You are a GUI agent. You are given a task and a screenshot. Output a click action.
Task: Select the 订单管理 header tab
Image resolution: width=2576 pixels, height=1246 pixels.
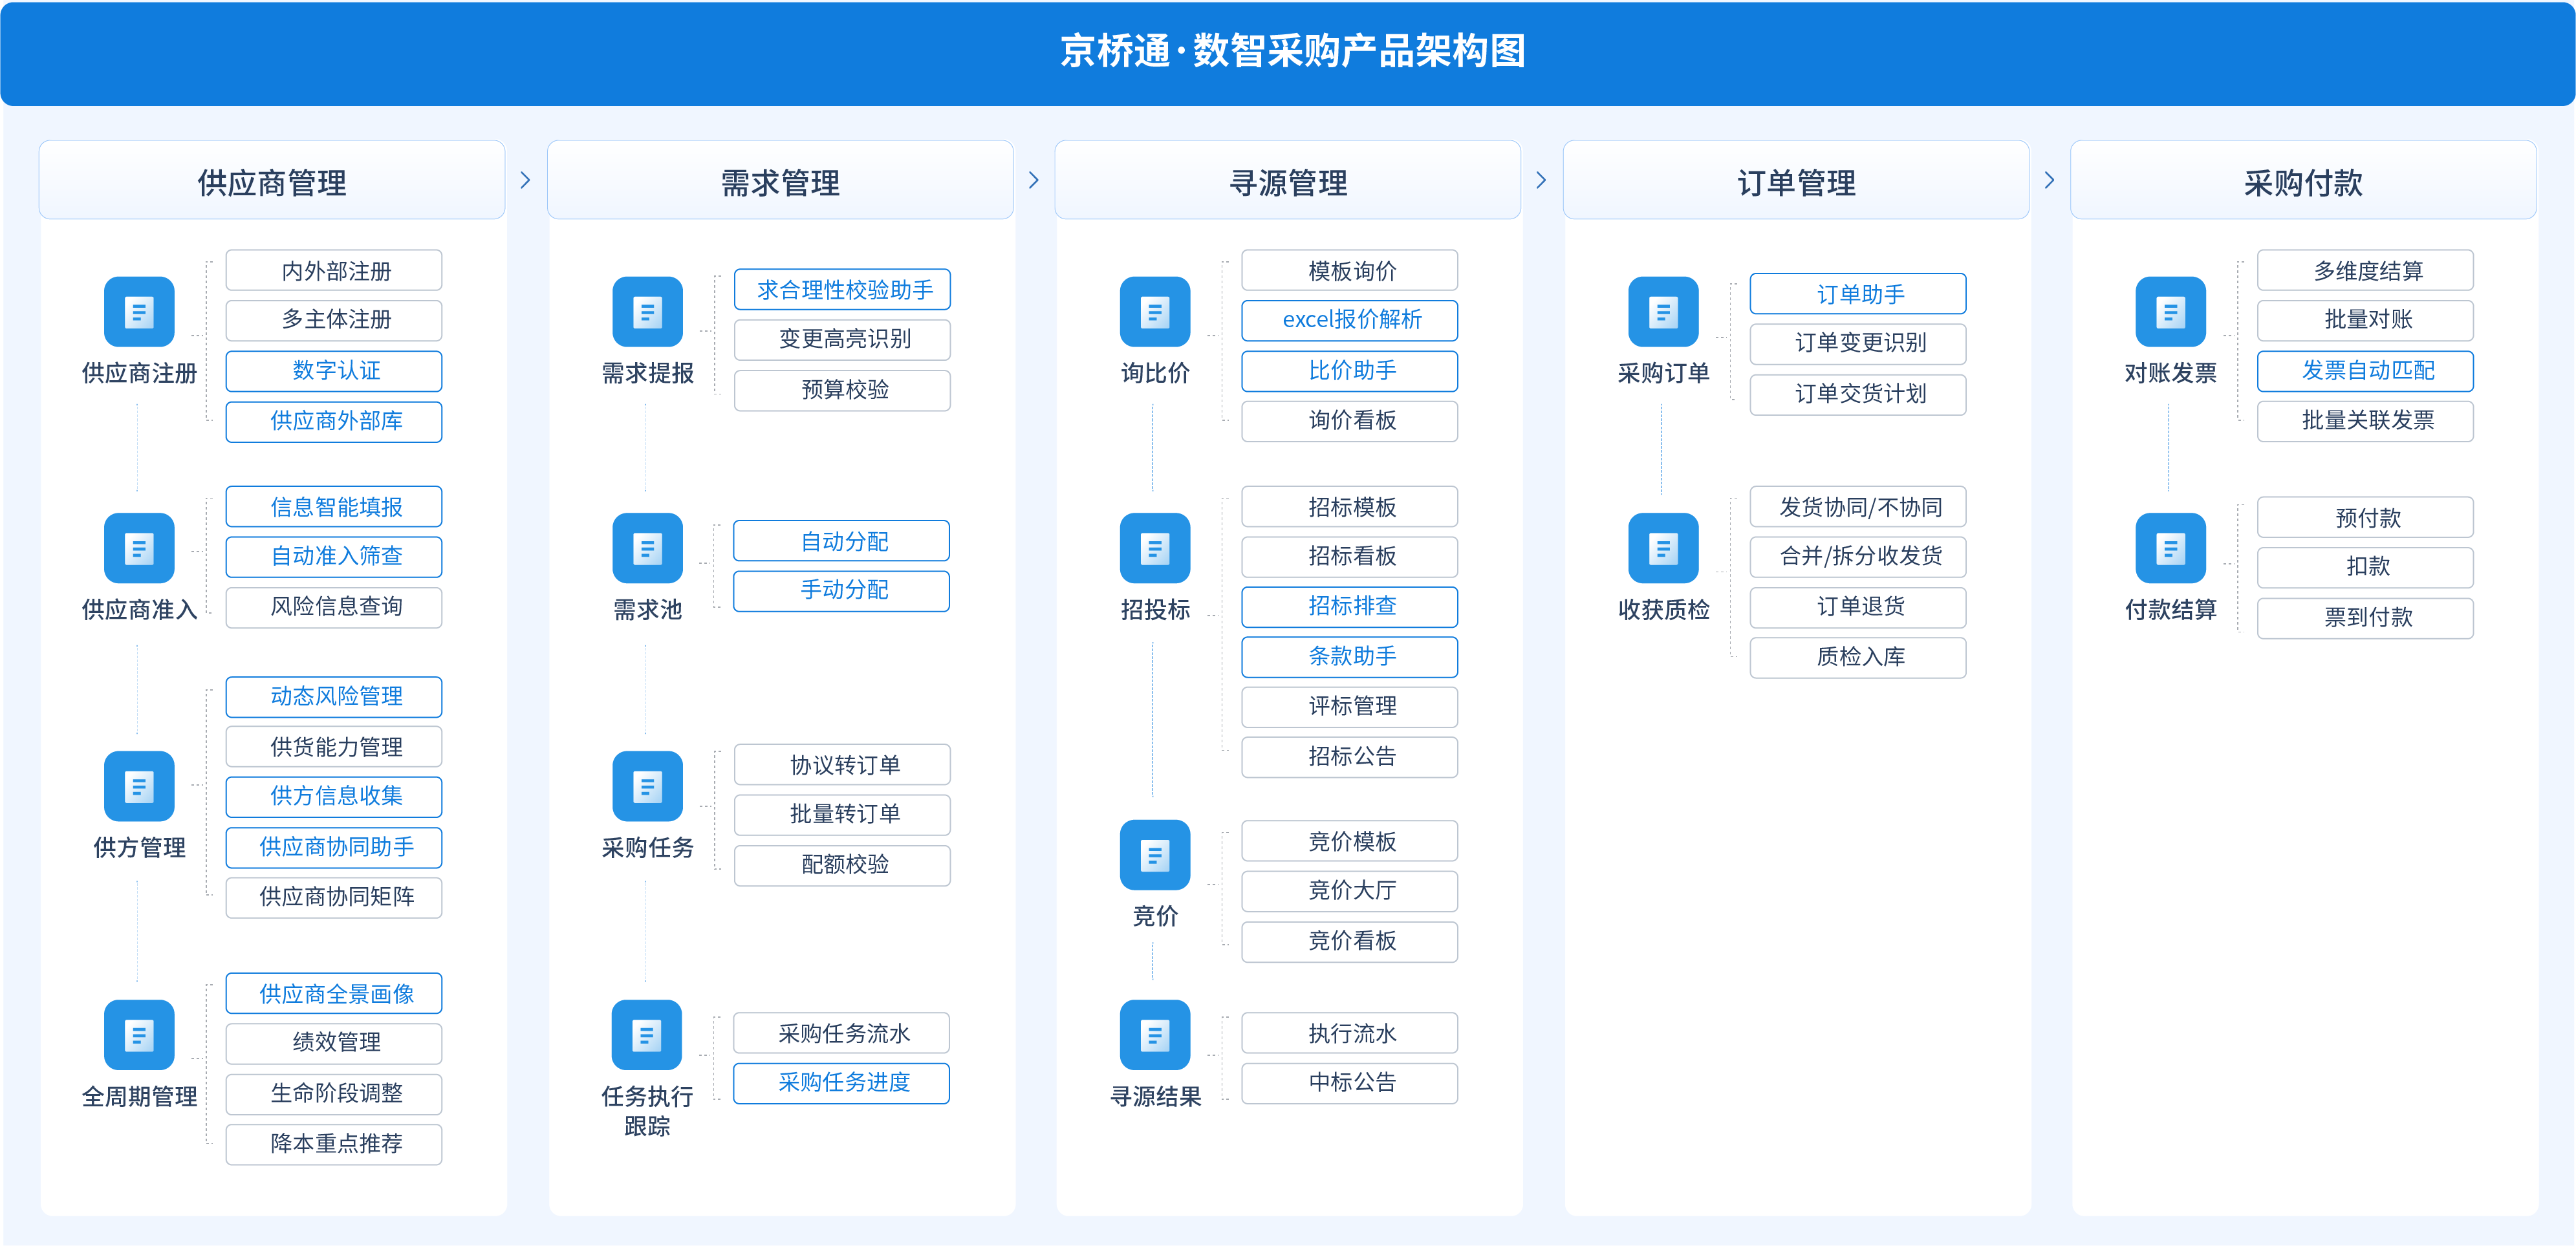[1796, 180]
